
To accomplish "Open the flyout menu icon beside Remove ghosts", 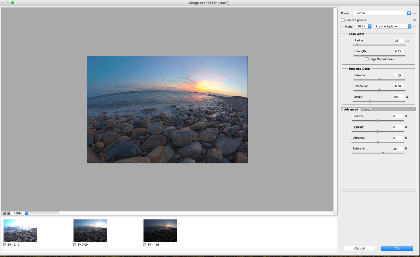I will pyautogui.click(x=414, y=20).
